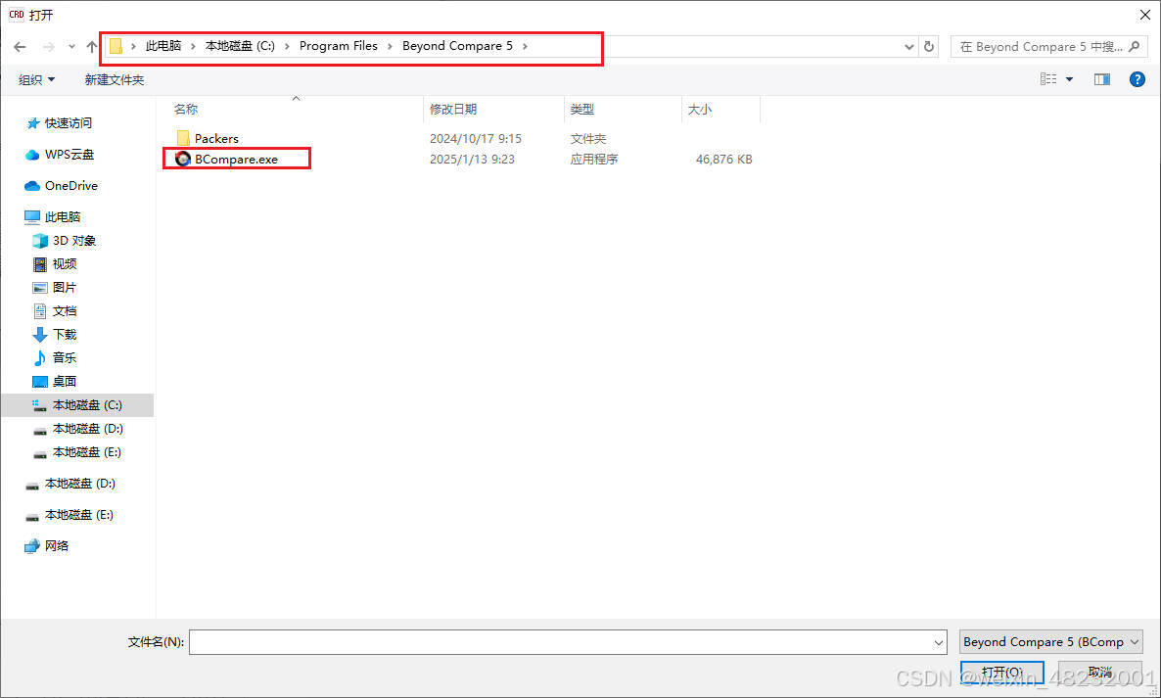Open the file name history dropdown
The height and width of the screenshot is (698, 1161).
point(938,642)
